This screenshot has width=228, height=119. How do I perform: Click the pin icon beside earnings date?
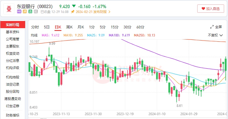pos(73,12)
